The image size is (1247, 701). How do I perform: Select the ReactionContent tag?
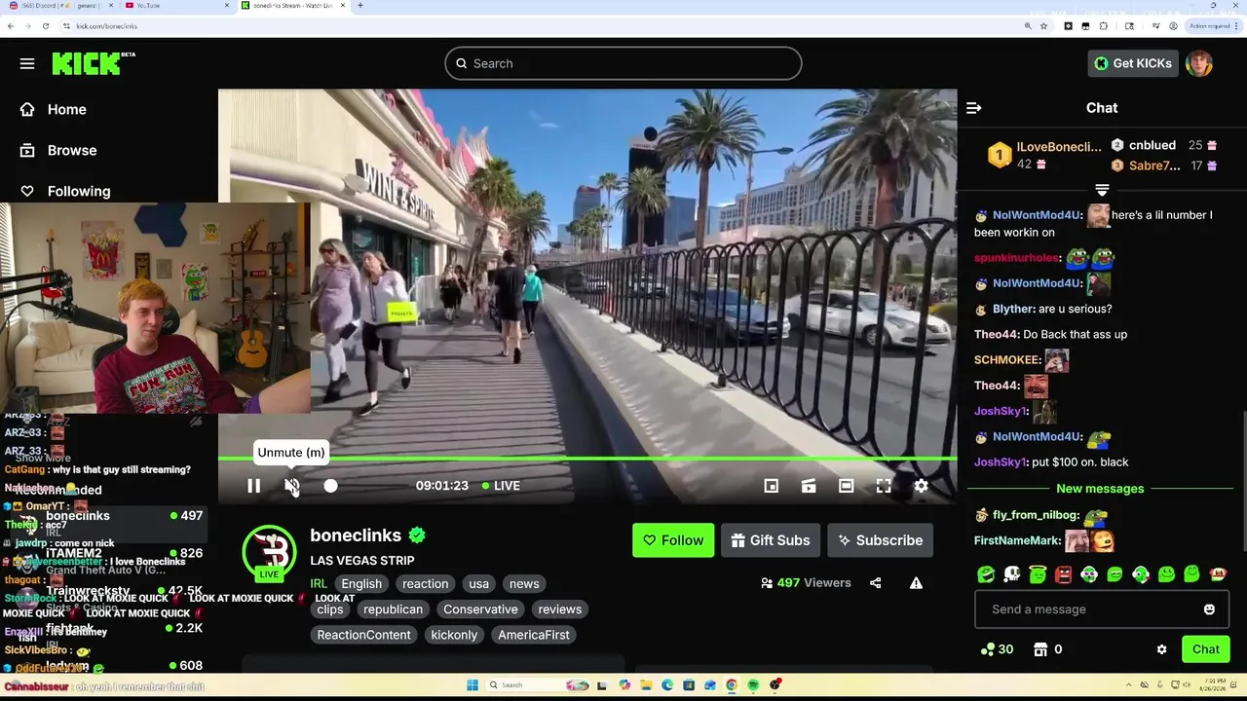[x=363, y=635]
